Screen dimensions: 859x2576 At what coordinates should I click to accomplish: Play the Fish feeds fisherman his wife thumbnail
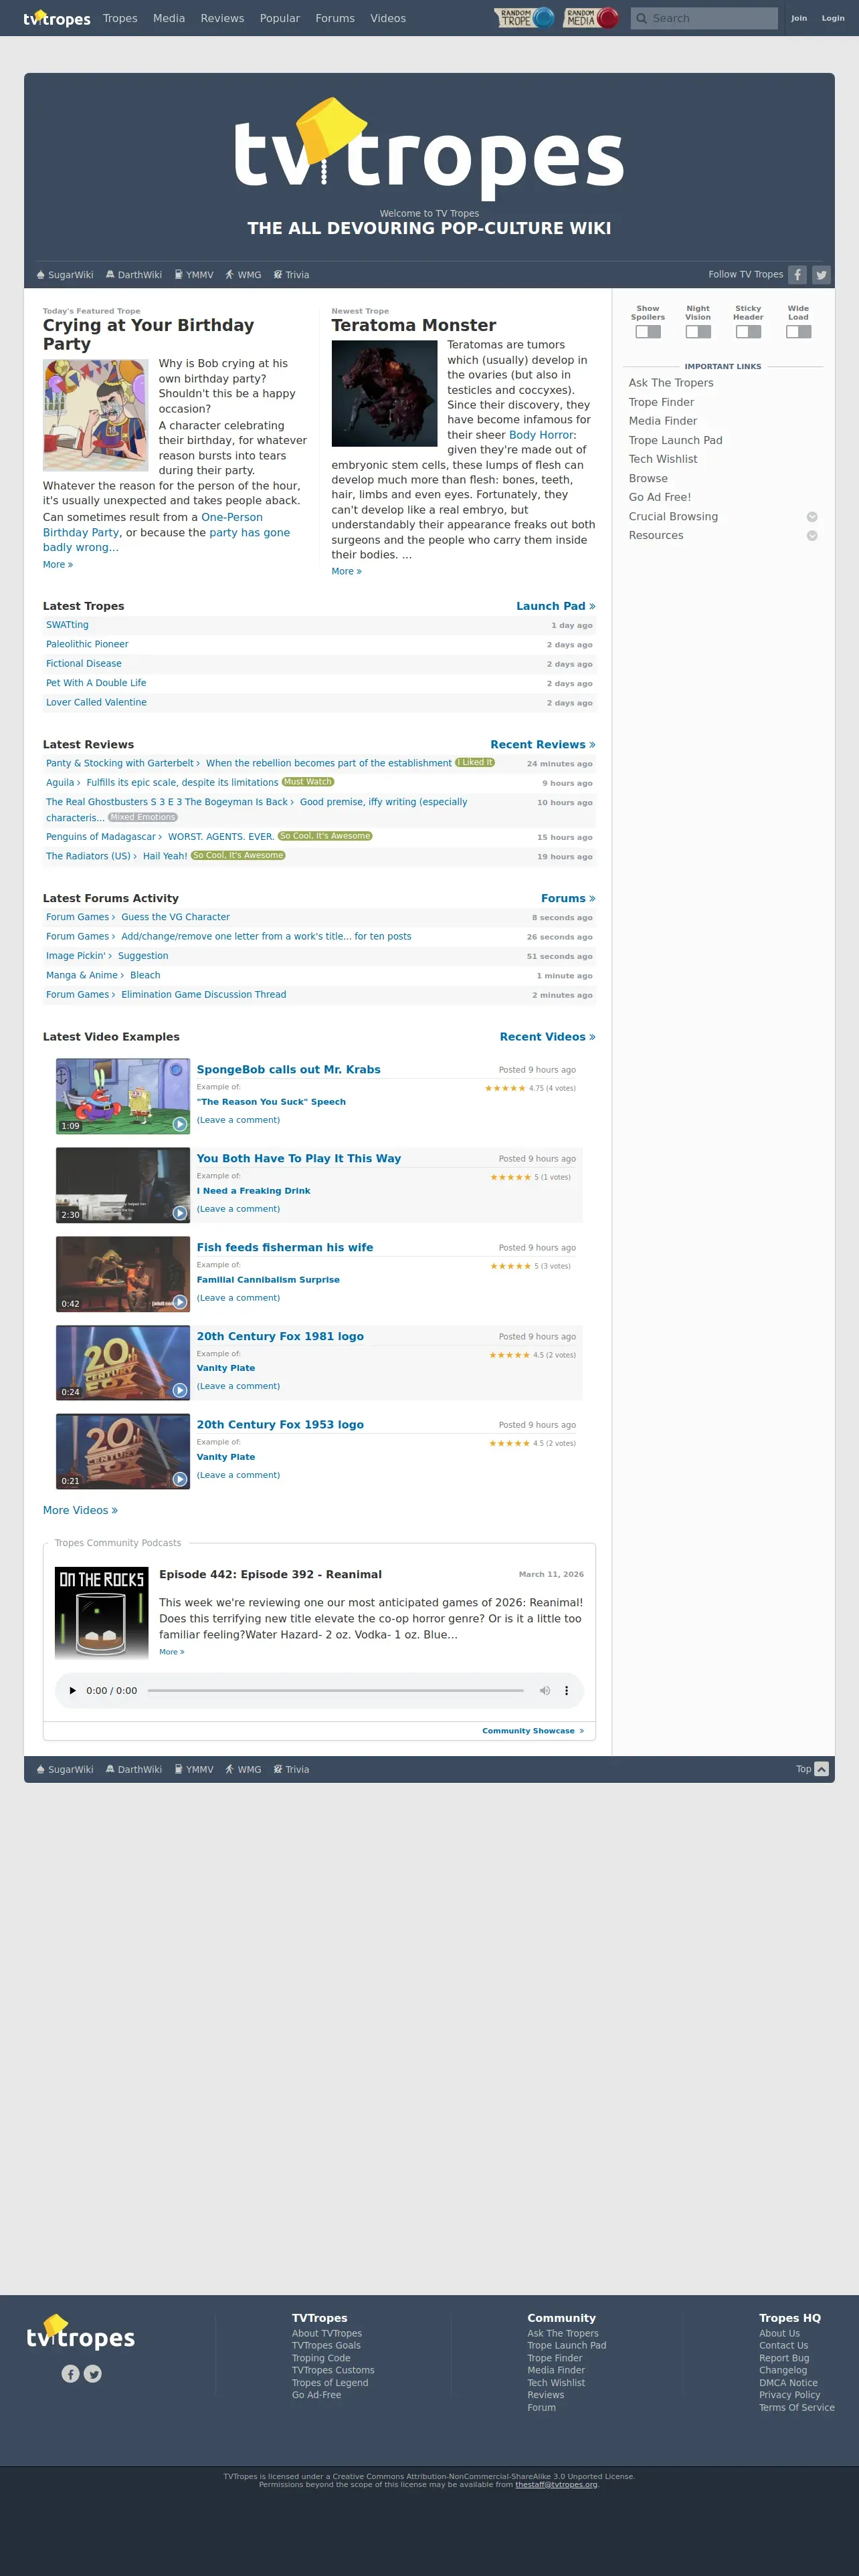[x=123, y=1274]
